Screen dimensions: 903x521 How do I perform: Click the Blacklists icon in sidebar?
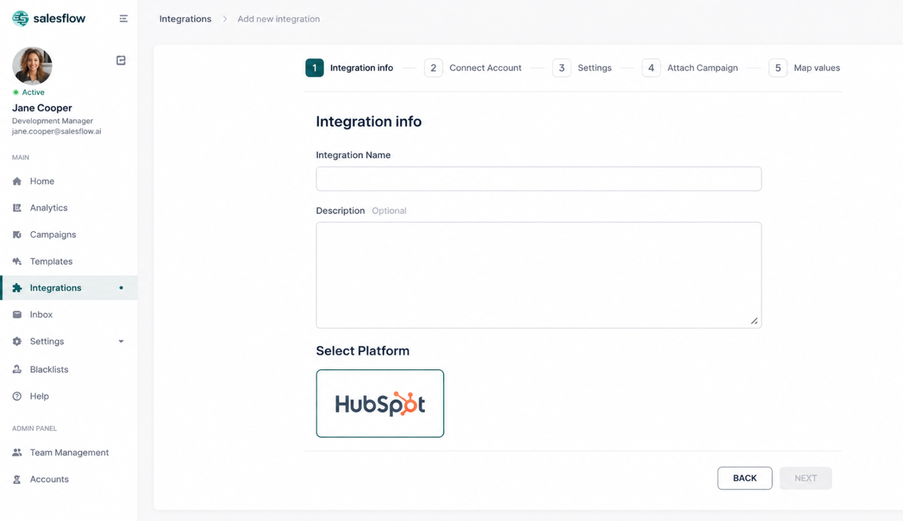coord(17,369)
